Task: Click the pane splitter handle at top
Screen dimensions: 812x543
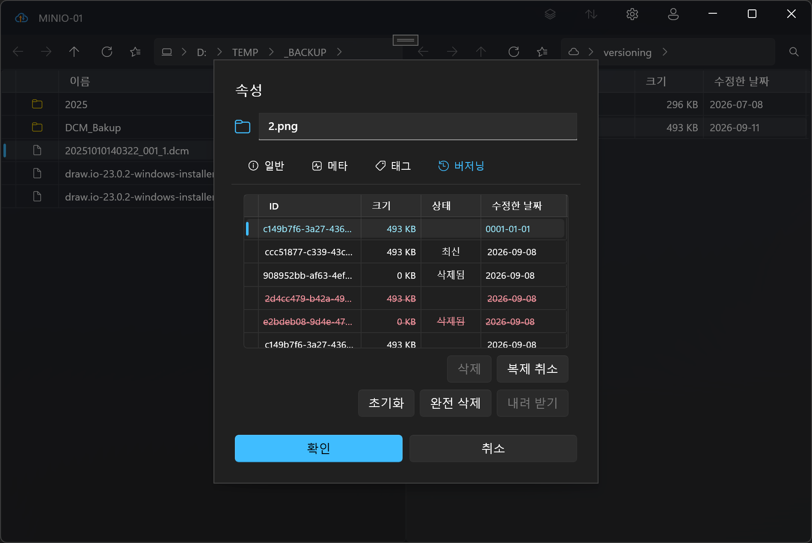Action: 406,40
